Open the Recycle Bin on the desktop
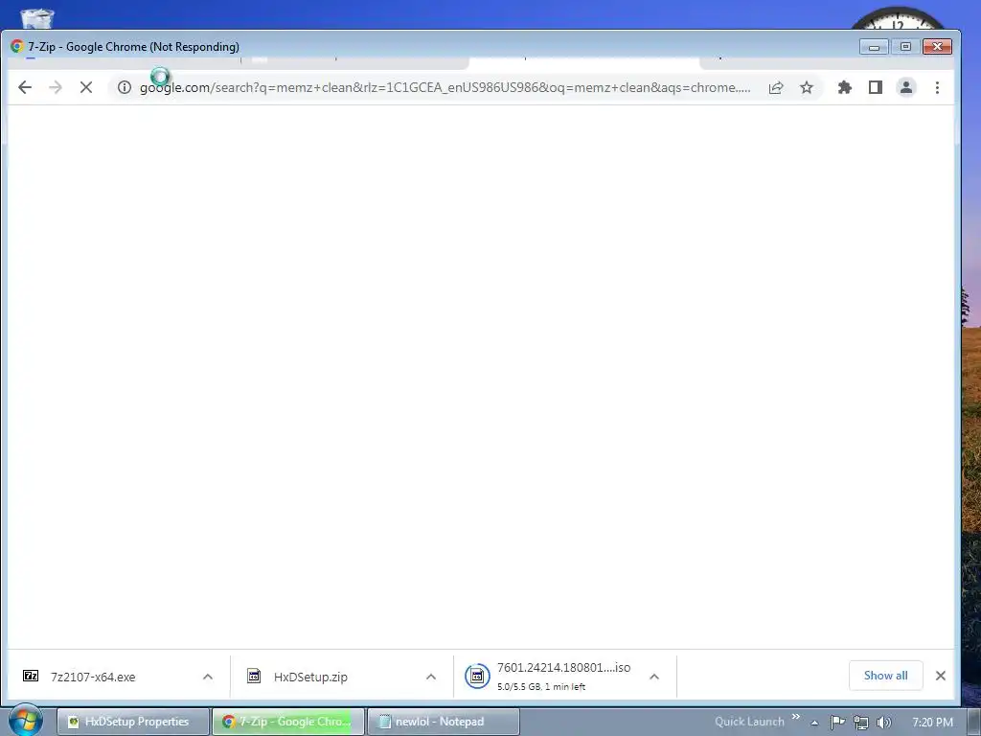 (37, 19)
